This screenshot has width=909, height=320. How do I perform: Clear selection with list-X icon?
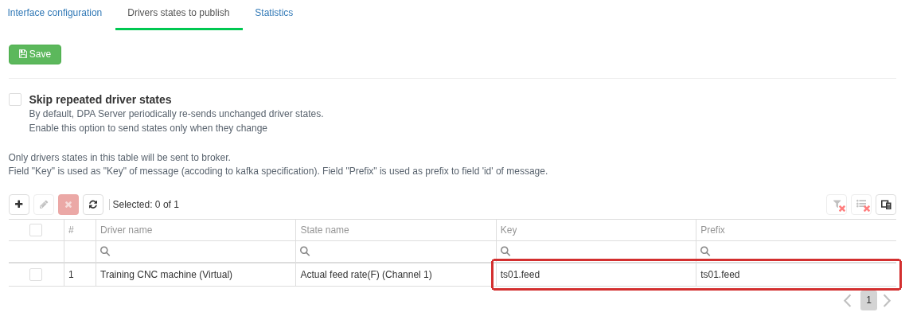click(x=861, y=204)
